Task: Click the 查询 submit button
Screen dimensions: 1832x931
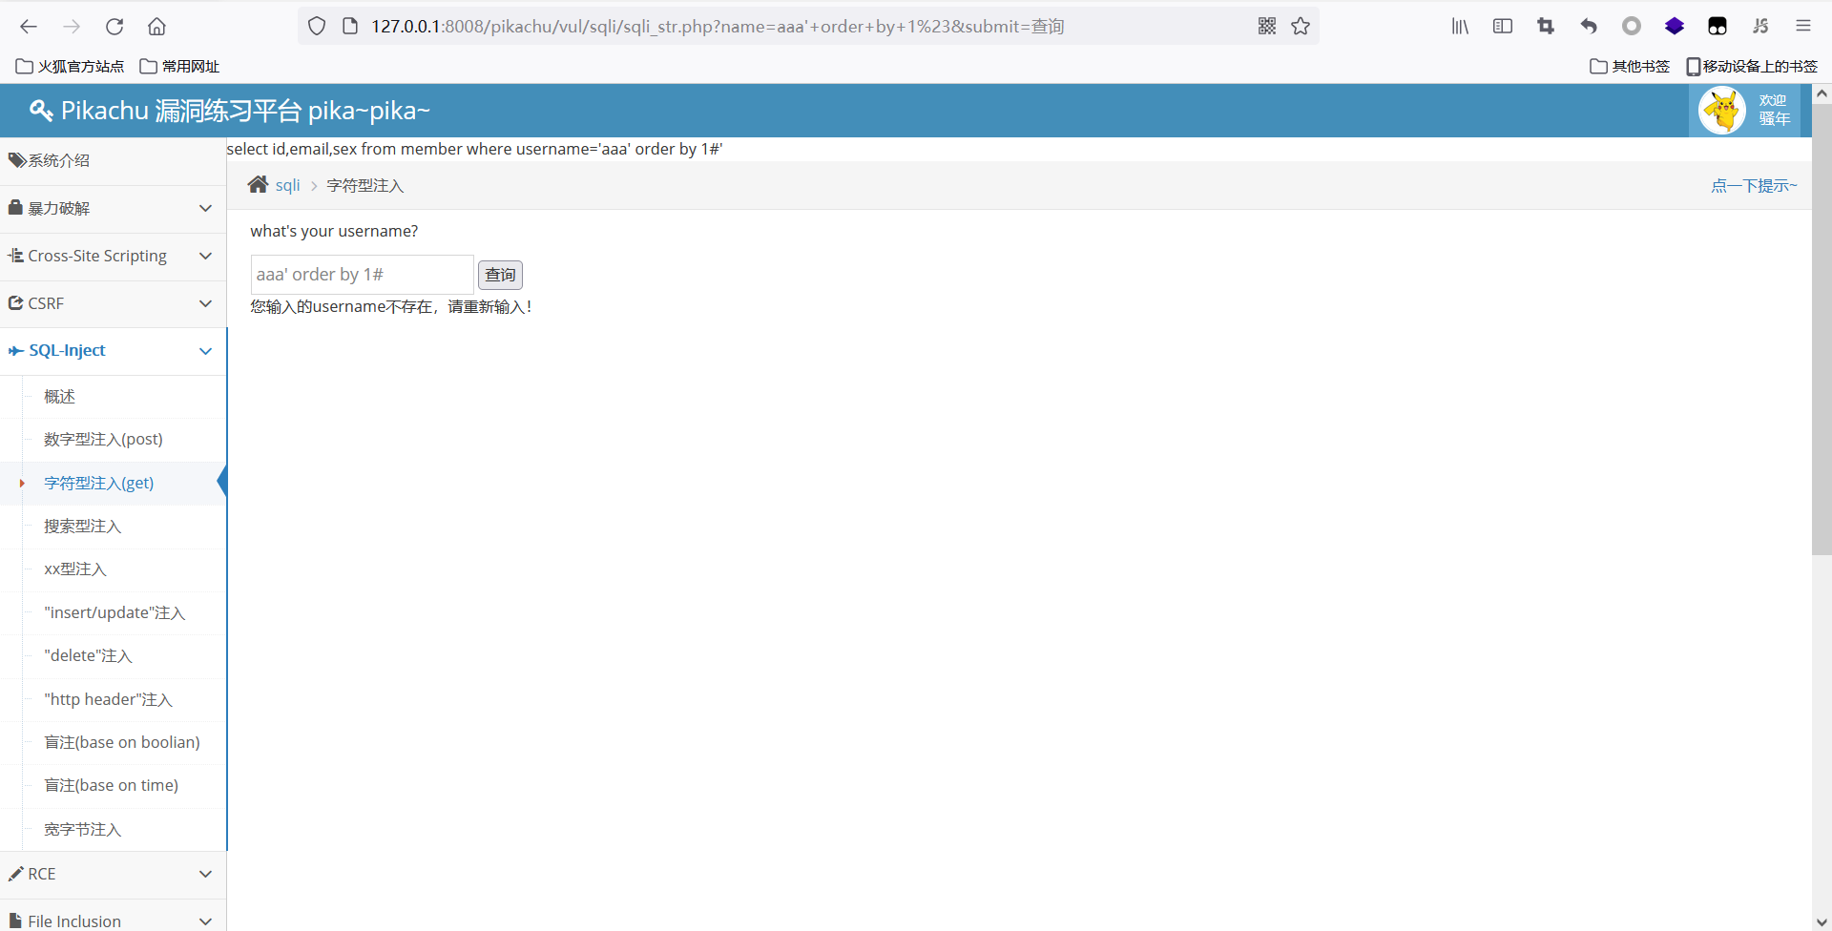Action: (x=500, y=275)
